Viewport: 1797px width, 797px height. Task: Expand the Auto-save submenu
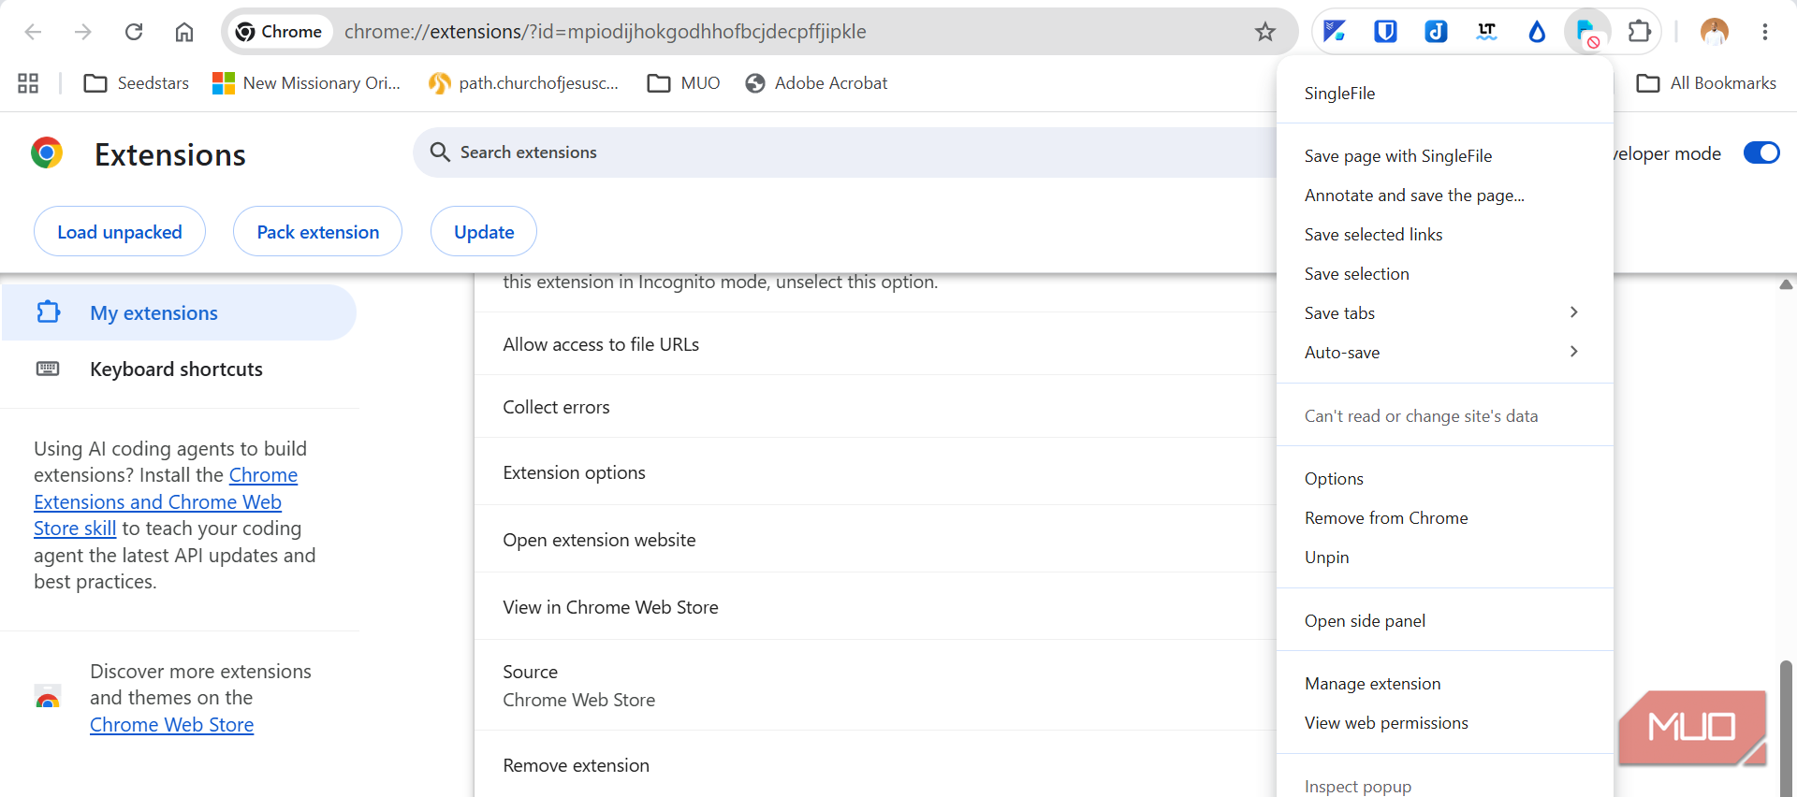pos(1445,352)
